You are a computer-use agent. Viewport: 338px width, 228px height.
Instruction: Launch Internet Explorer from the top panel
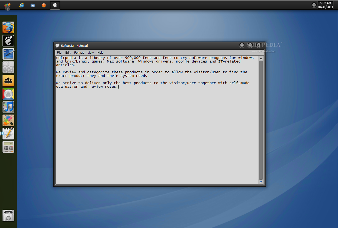point(21,5)
